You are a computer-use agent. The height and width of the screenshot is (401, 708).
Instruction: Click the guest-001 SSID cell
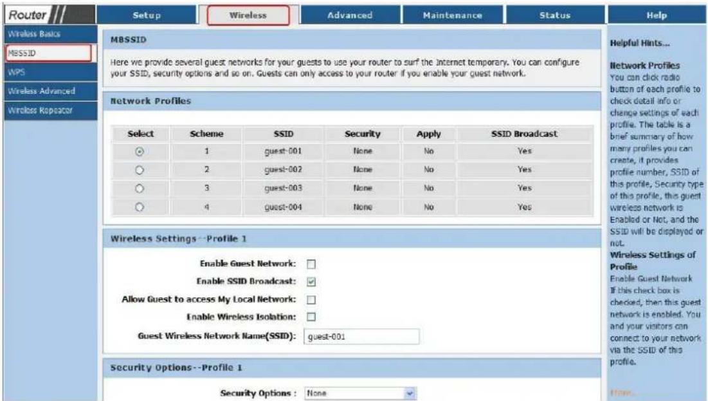283,151
